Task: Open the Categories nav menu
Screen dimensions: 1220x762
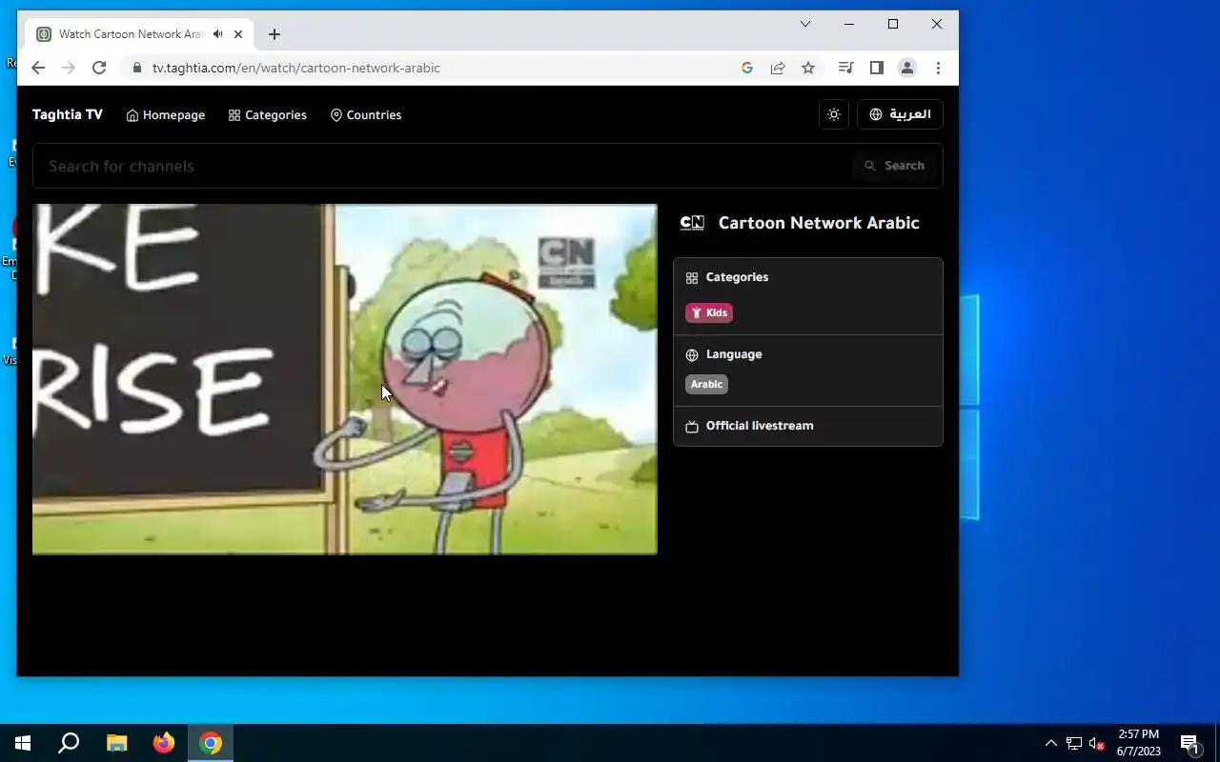Action: pyautogui.click(x=268, y=115)
